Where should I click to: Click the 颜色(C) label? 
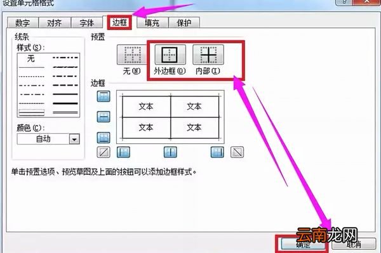pyautogui.click(x=30, y=128)
